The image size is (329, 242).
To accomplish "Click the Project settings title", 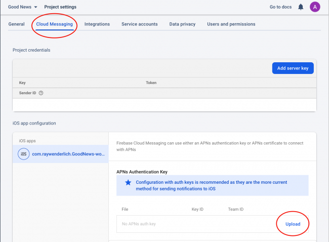I will click(x=60, y=7).
